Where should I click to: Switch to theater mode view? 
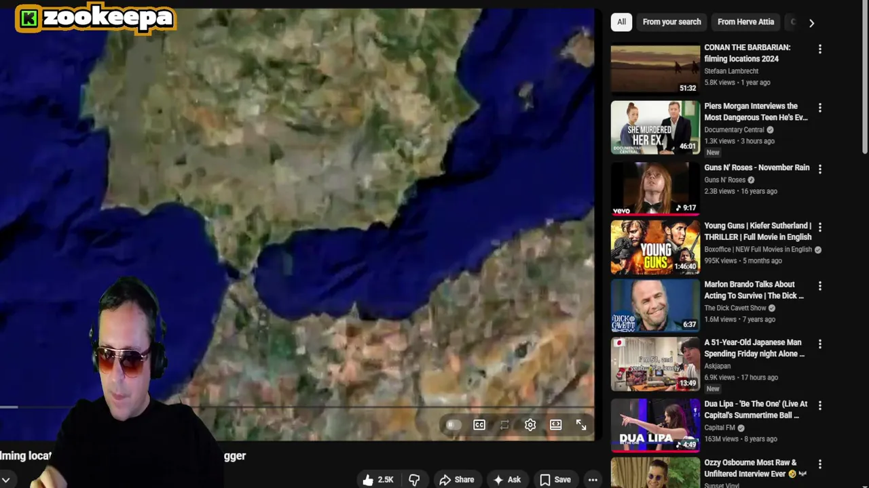pyautogui.click(x=556, y=425)
